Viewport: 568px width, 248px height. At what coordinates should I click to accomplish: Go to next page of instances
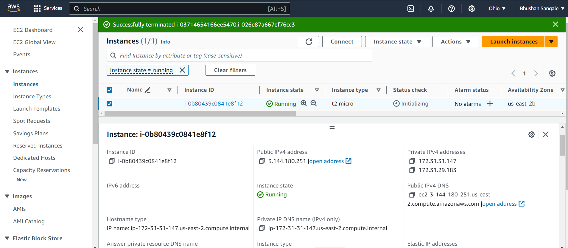coord(536,73)
